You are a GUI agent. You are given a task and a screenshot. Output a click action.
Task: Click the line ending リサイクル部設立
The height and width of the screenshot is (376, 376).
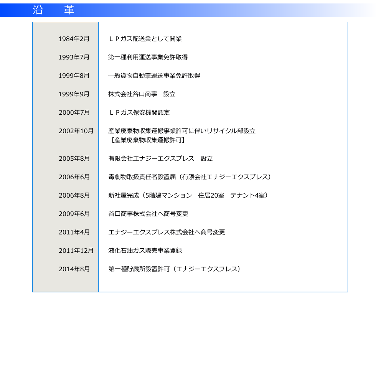[x=182, y=131]
